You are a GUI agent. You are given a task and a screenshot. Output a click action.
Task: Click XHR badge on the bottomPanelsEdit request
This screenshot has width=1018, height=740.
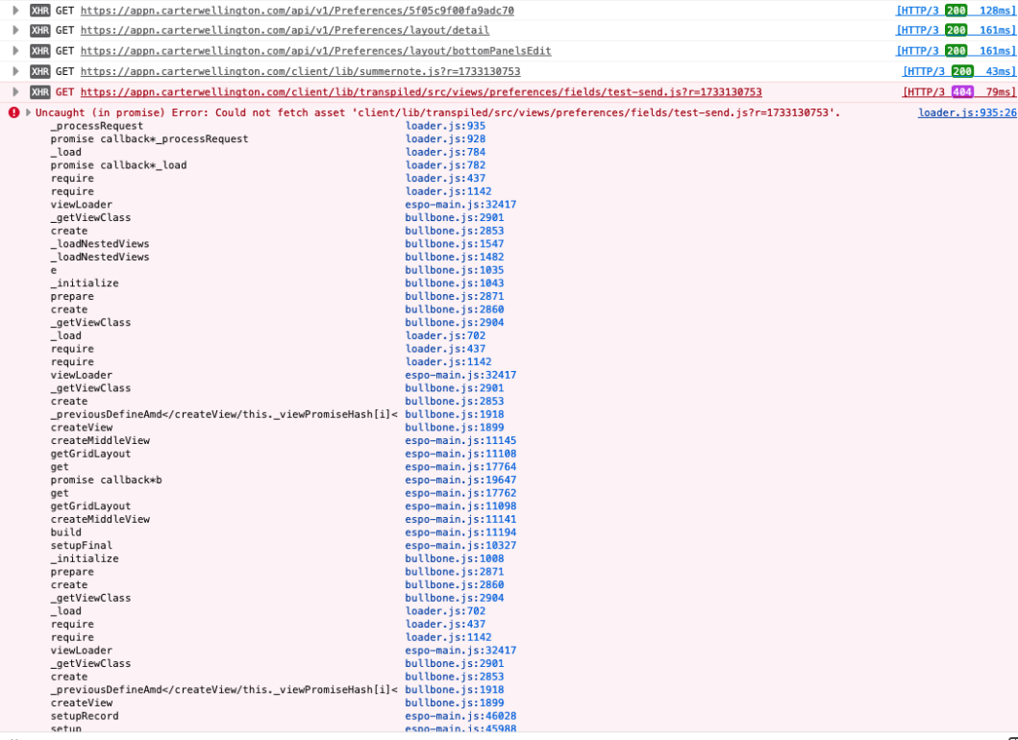39,51
